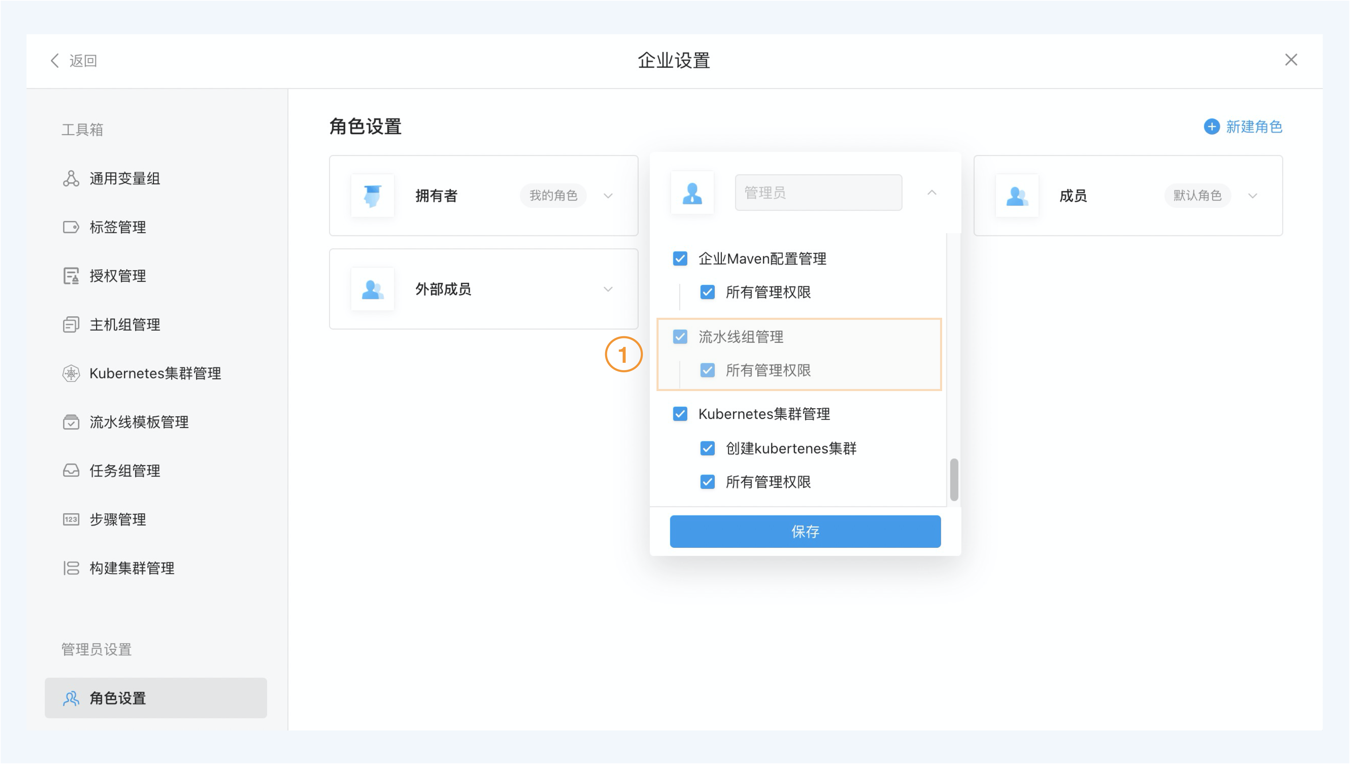Click the 外部成员 role name text

click(x=443, y=290)
